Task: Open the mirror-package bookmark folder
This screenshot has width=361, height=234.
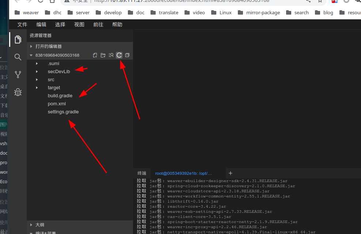Action: click(x=259, y=13)
